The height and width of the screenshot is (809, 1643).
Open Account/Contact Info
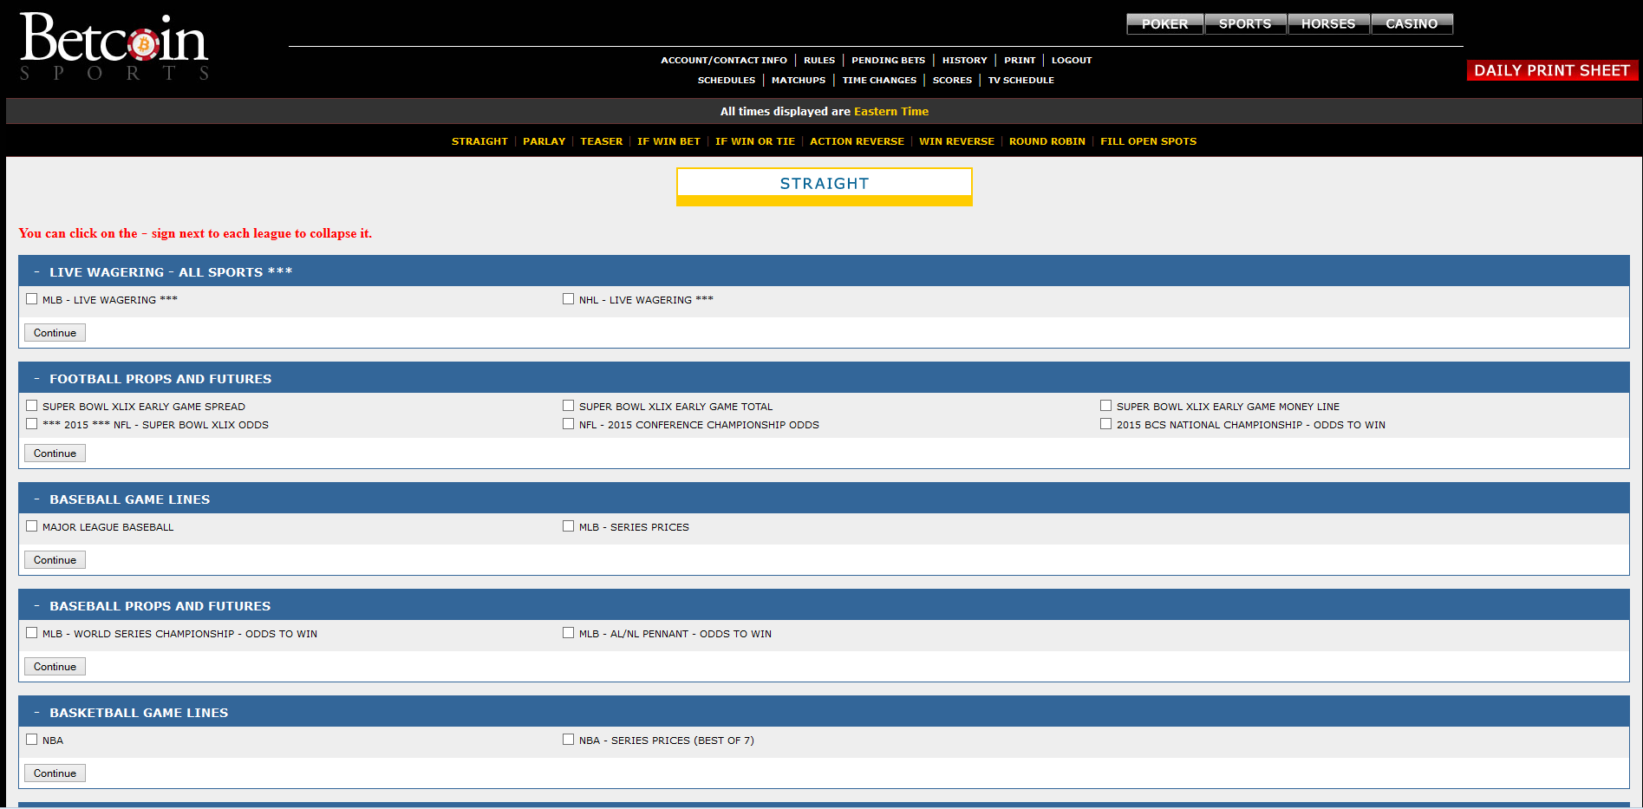point(724,61)
